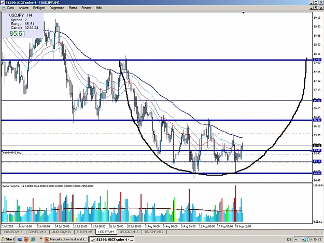This screenshot has width=324, height=243.
Task: Click the 2 Jul 2010 date label
Action: click(7, 226)
